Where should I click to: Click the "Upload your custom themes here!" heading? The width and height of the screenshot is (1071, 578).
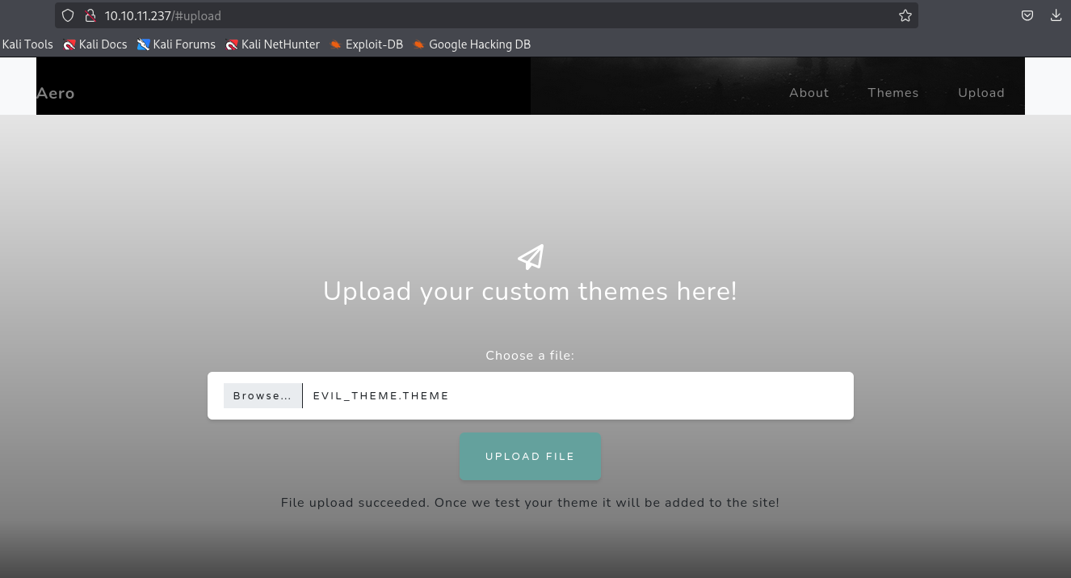pos(530,291)
